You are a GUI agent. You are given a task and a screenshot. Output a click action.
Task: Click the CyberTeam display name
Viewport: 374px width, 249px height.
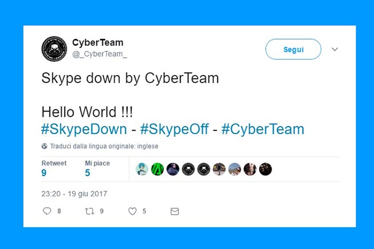click(98, 42)
